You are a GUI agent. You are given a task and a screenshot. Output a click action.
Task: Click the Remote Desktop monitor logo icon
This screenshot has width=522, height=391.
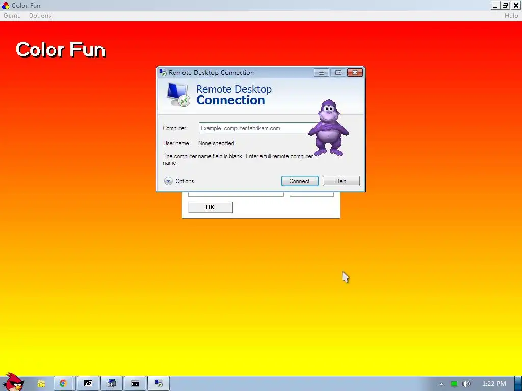178,95
